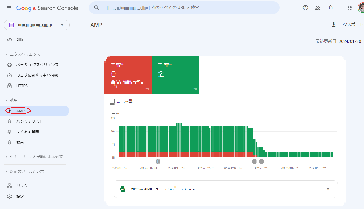
Task: Collapse the エクスペリエンス section
Action: click(6, 54)
